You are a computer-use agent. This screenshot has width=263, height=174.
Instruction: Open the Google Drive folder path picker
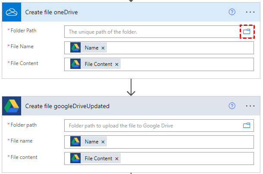click(247, 126)
